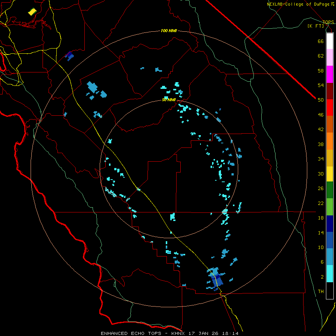The width and height of the screenshot is (336, 336).
Task: Click the yellow-green echo patch at top left
Action: click(x=32, y=12)
